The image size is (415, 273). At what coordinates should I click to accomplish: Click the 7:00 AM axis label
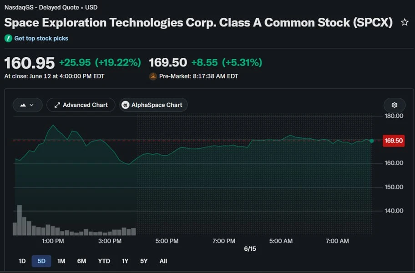(337, 241)
